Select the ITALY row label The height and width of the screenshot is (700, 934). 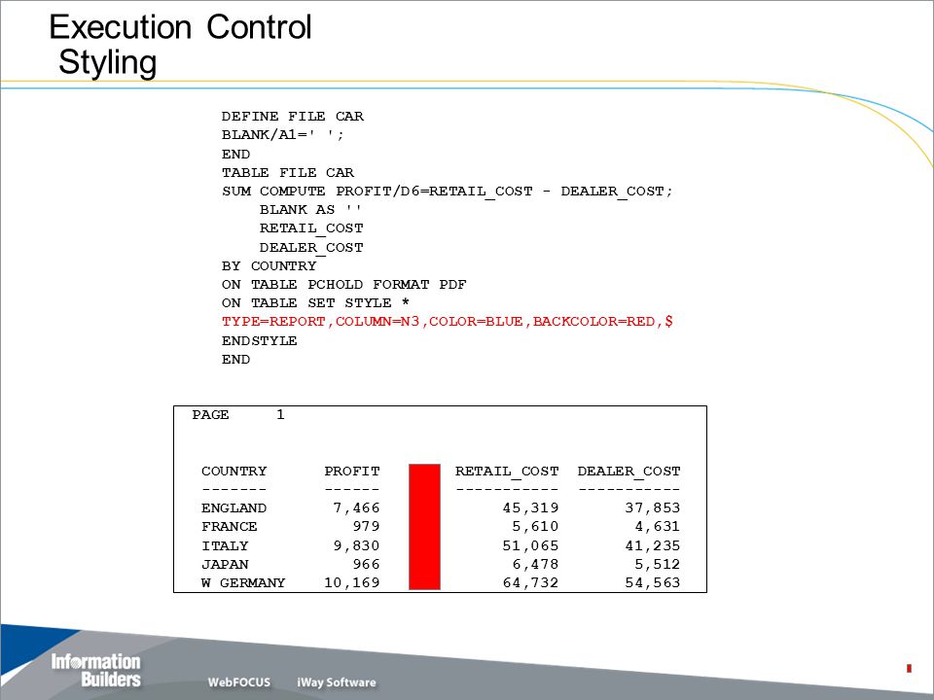[x=225, y=545]
